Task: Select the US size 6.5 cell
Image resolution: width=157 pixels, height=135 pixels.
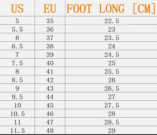Action: point(17,46)
